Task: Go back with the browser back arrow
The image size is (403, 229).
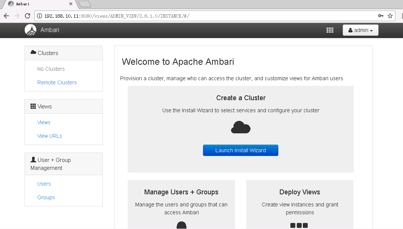Action: pyautogui.click(x=6, y=16)
